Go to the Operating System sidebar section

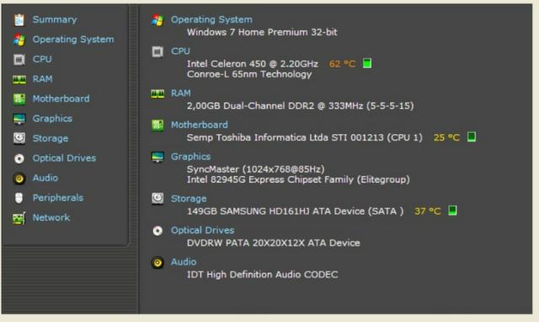point(73,40)
